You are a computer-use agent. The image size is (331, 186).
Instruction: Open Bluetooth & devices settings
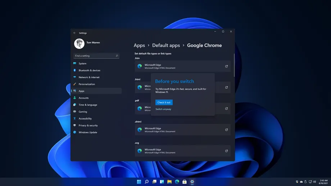click(89, 70)
